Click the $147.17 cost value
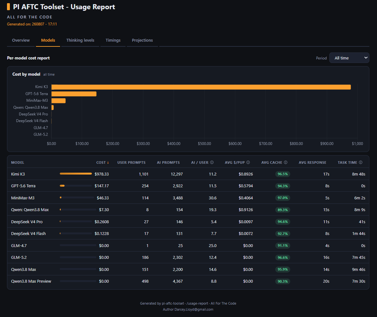The height and width of the screenshot is (317, 377). click(x=102, y=186)
